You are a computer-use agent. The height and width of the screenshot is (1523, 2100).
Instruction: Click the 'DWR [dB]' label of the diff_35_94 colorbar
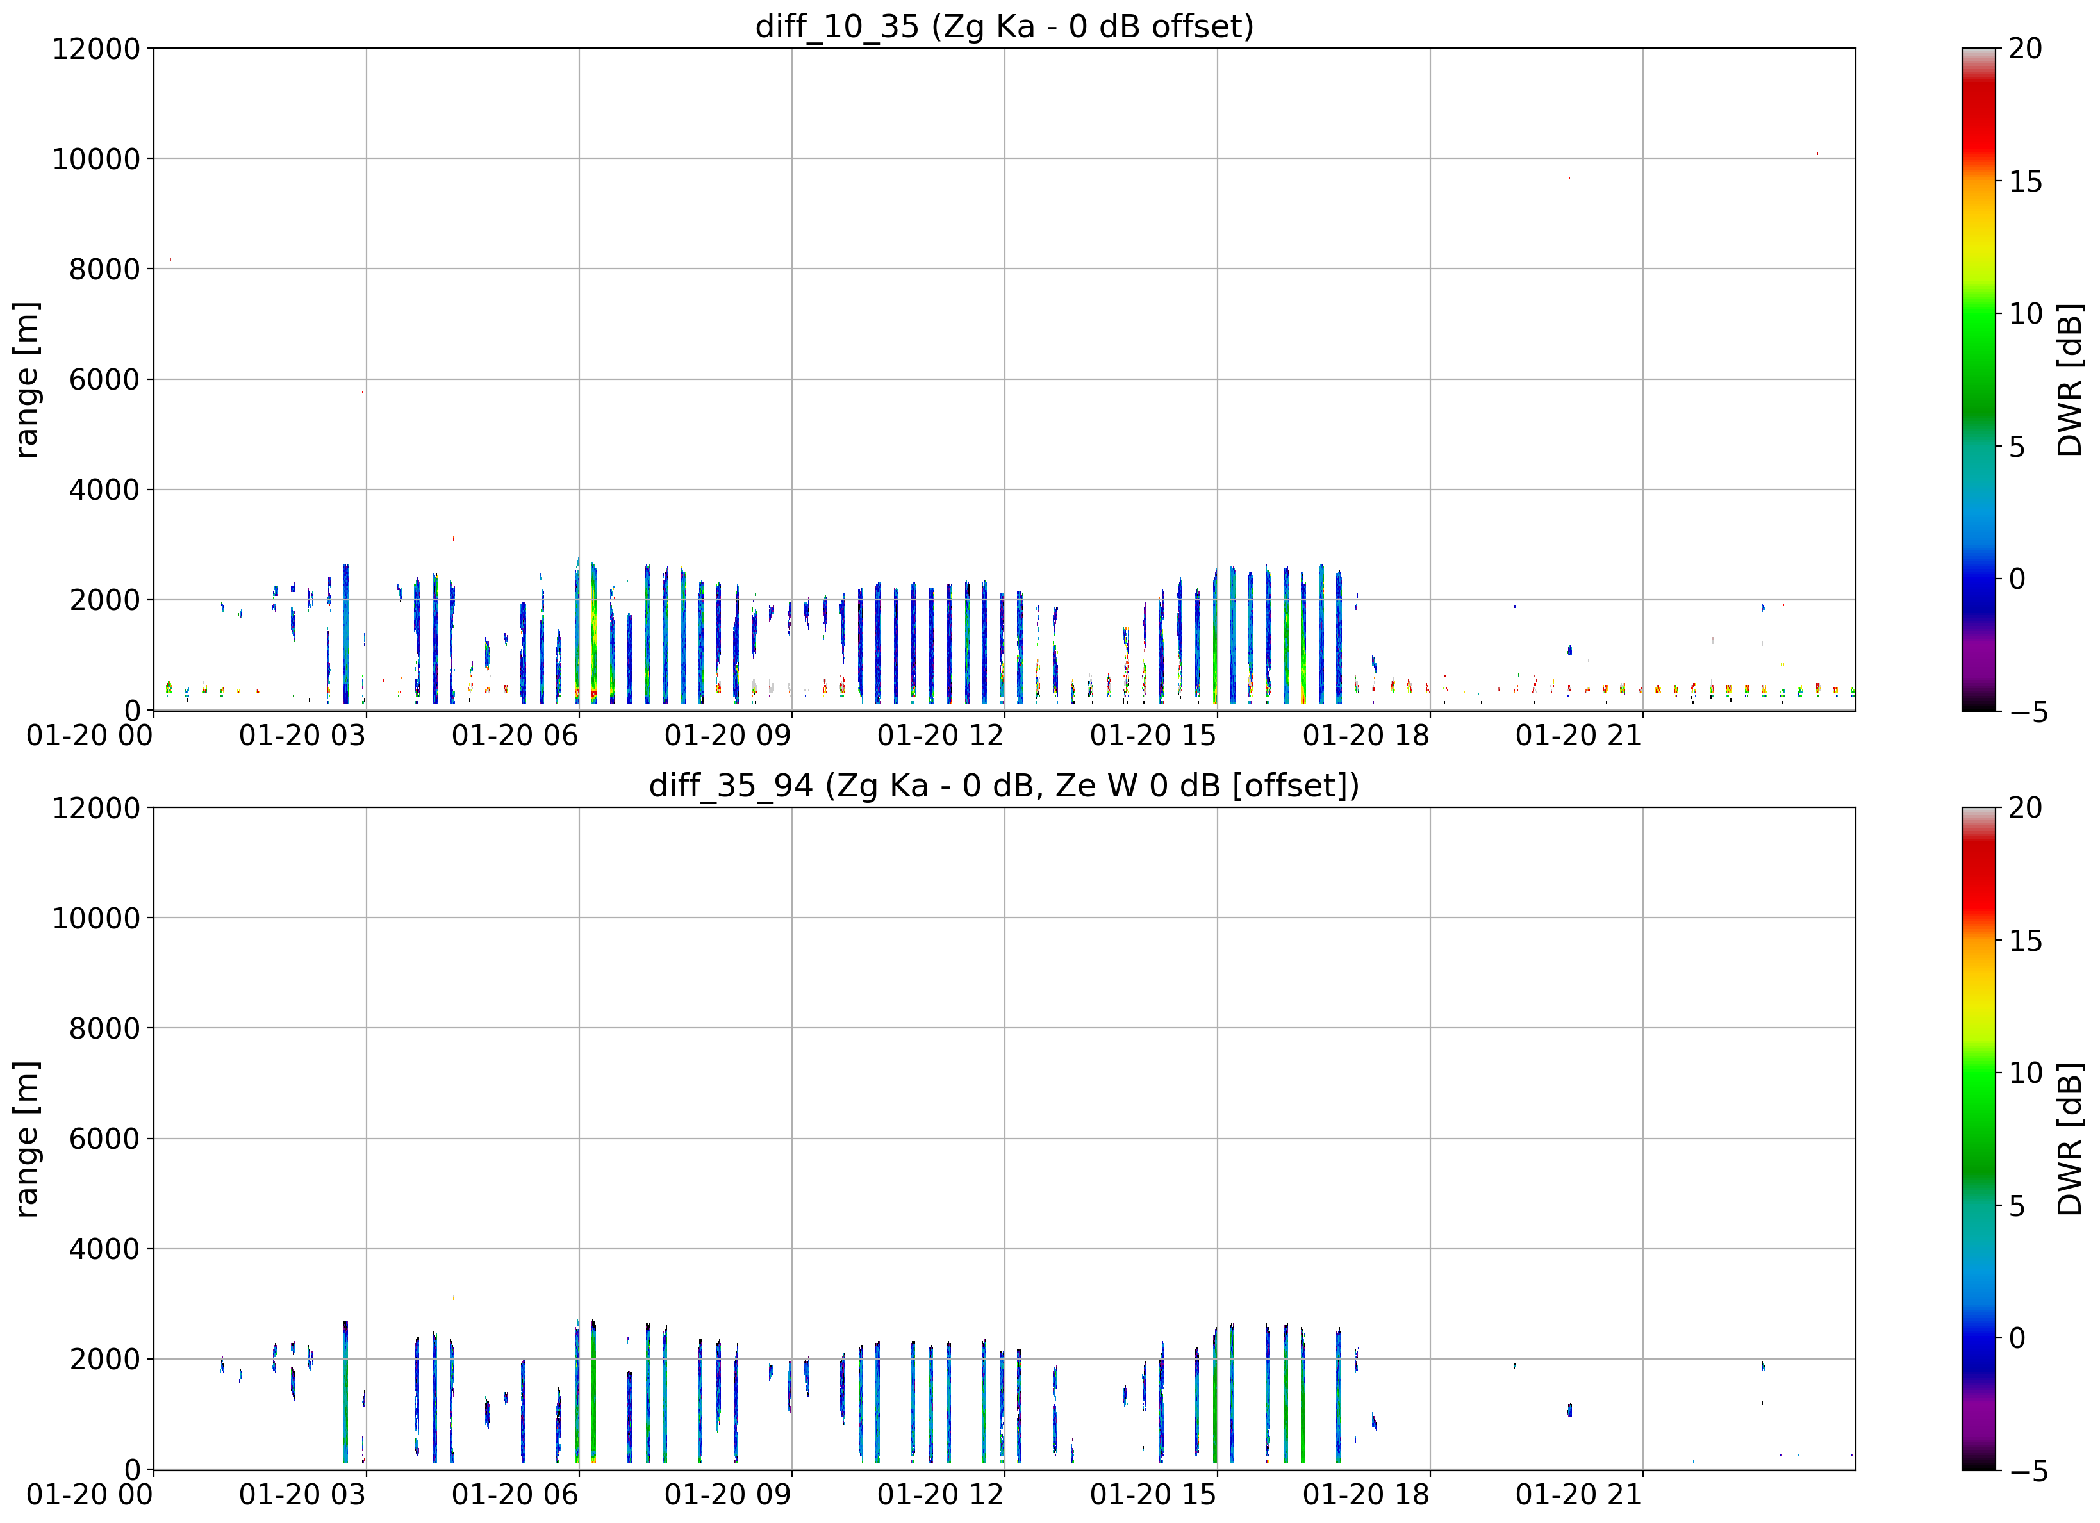pyautogui.click(x=2071, y=1139)
